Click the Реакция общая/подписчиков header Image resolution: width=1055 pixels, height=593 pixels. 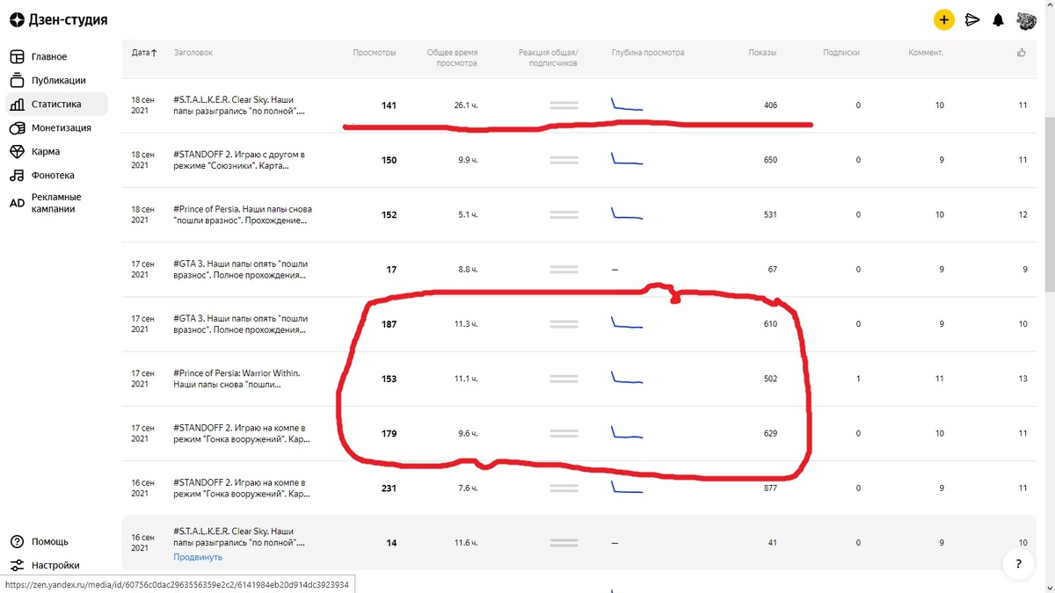(x=549, y=58)
